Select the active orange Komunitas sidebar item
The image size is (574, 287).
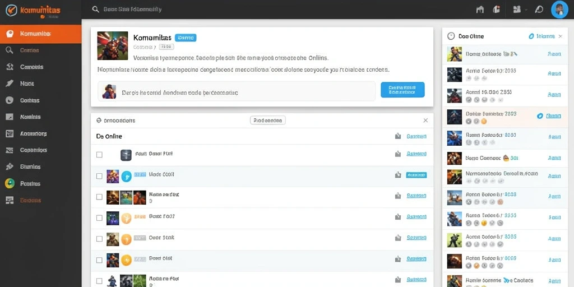pyautogui.click(x=40, y=34)
